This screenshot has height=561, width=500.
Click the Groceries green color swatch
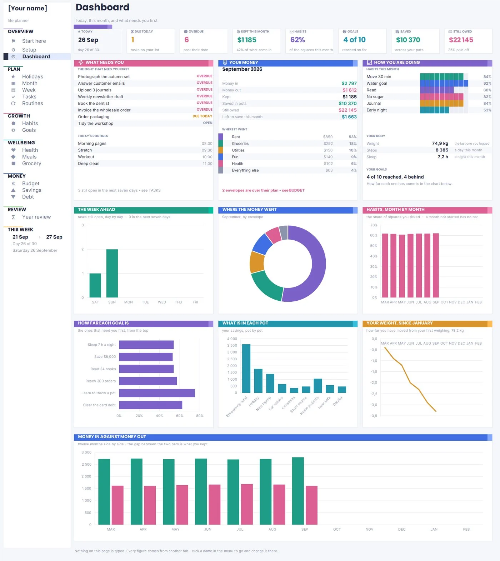point(221,144)
